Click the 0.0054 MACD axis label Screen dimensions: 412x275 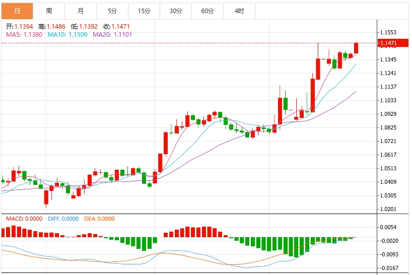click(388, 227)
